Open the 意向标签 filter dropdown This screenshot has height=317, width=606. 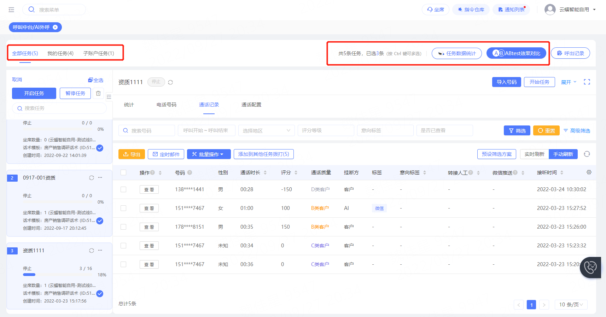pos(385,130)
